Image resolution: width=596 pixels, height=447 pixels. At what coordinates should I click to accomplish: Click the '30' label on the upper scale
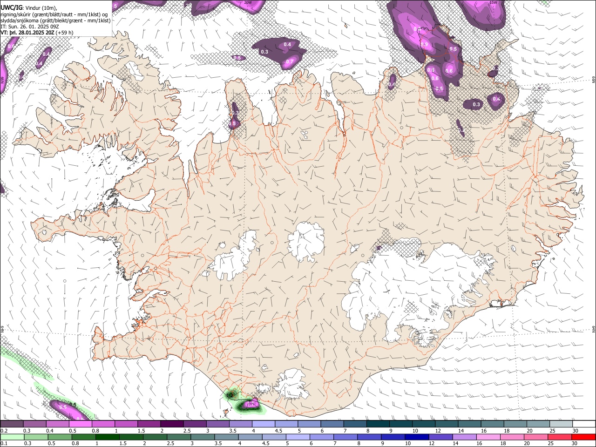click(x=575, y=431)
